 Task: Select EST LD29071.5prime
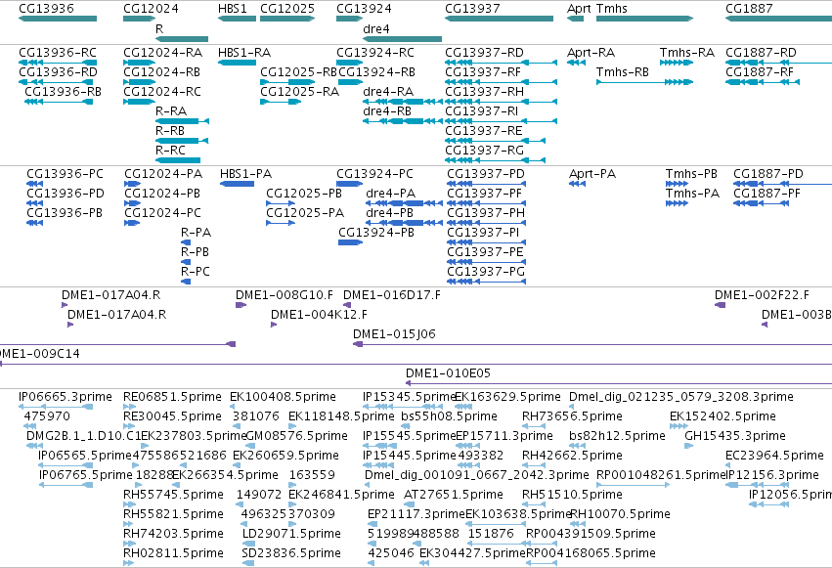(x=291, y=534)
